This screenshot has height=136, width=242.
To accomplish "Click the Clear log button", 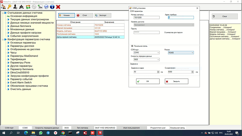I will coord(224,16).
